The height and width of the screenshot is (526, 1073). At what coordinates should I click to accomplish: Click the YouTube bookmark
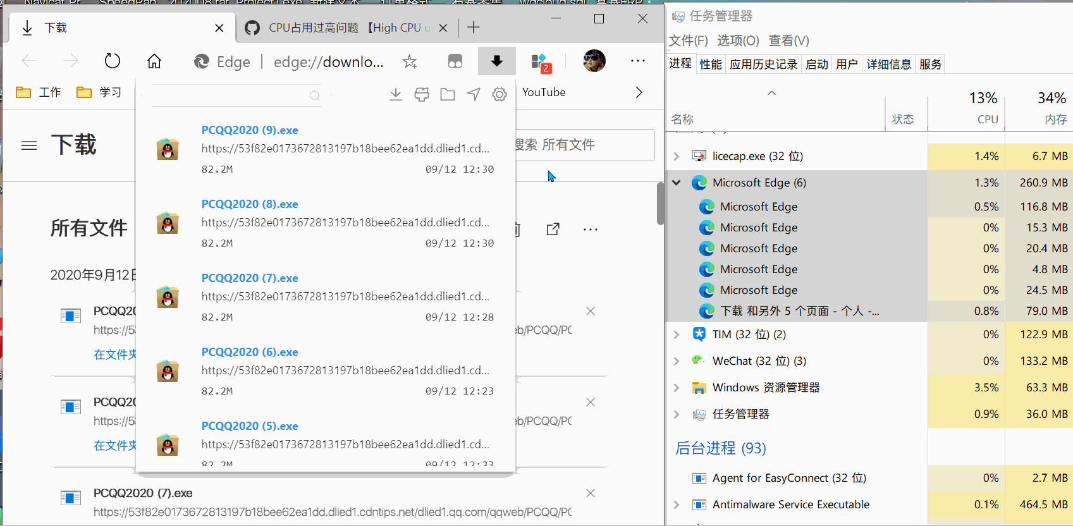click(x=544, y=92)
